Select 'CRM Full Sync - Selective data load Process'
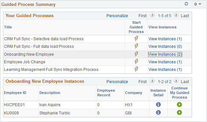 coord(44,39)
